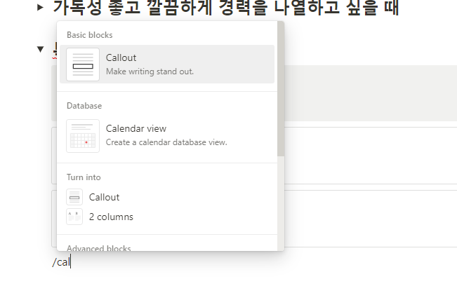Click 'Make writing stand out.' description
The height and width of the screenshot is (293, 457).
(x=150, y=71)
